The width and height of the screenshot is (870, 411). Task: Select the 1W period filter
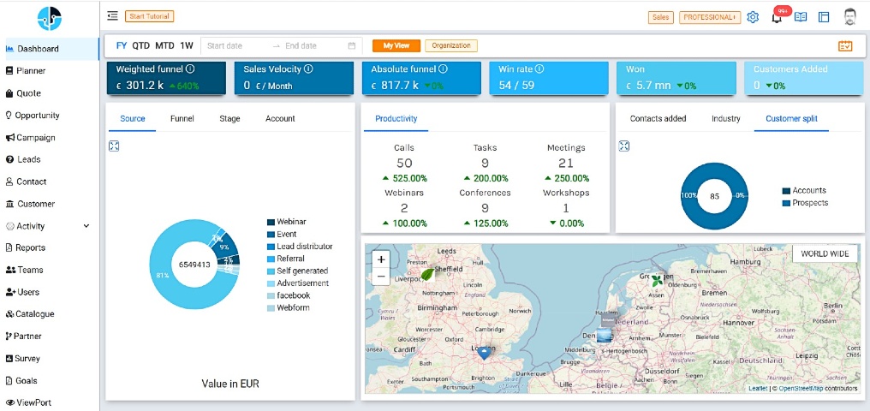187,45
